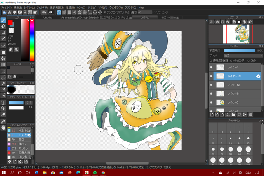Select the Dot tool
This screenshot has width=264, height=176.
click(3, 38)
